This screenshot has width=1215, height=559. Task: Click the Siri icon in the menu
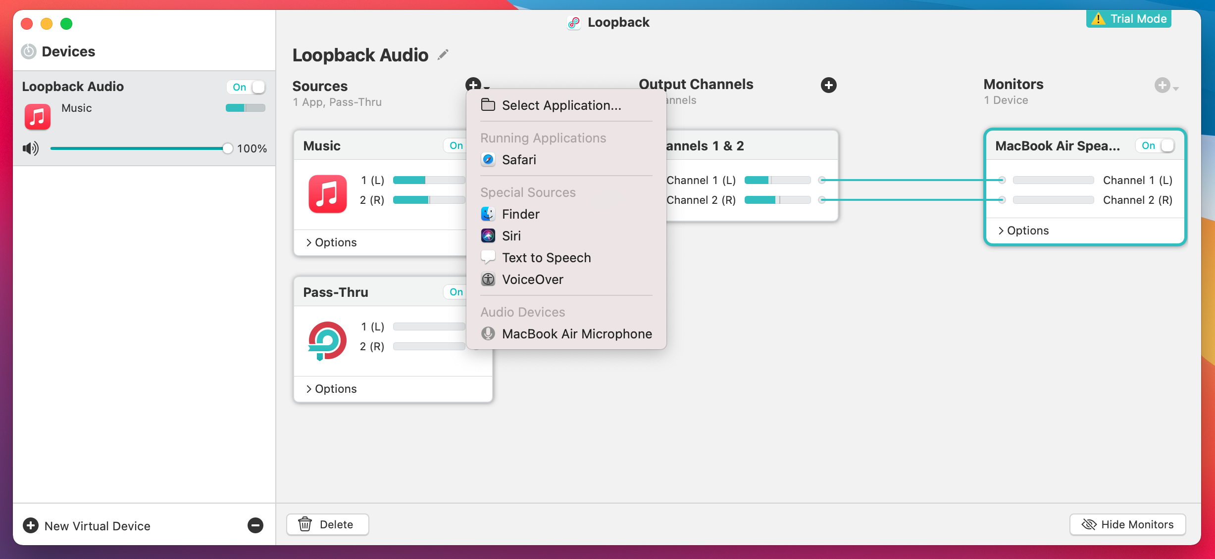[x=488, y=235]
